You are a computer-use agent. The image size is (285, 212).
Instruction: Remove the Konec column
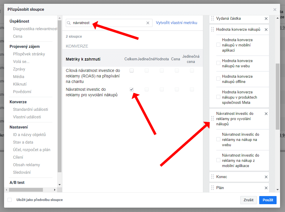pyautogui.click(x=266, y=177)
